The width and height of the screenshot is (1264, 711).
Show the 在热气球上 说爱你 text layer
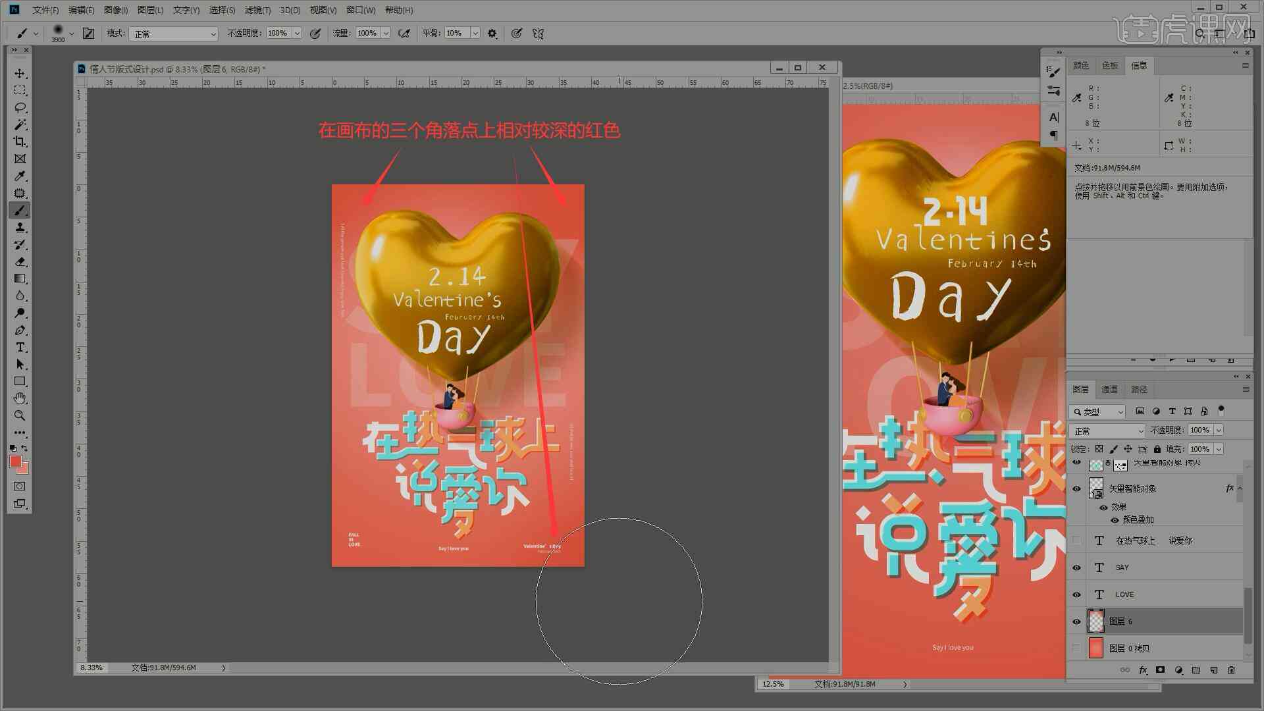pos(1076,540)
